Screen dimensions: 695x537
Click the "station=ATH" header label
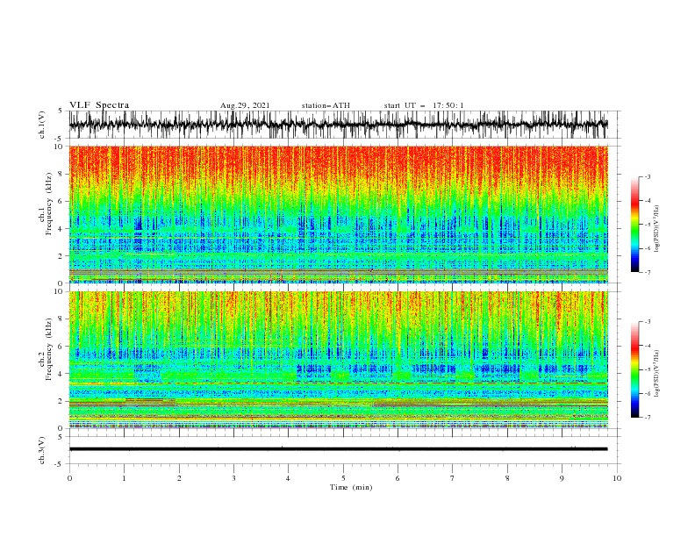pos(326,105)
